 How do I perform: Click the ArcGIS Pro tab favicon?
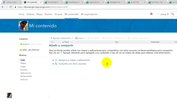click(x=129, y=2)
